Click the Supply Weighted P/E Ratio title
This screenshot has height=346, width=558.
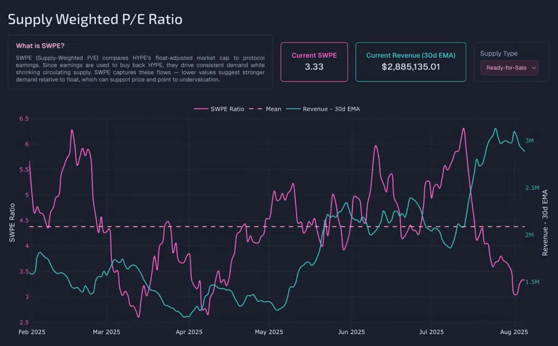coord(95,20)
